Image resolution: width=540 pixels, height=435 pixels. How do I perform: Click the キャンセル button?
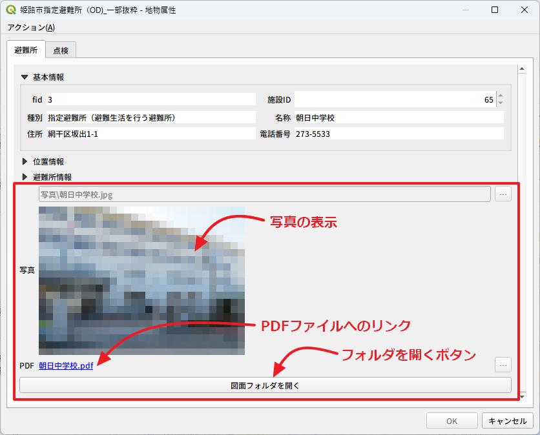click(507, 421)
